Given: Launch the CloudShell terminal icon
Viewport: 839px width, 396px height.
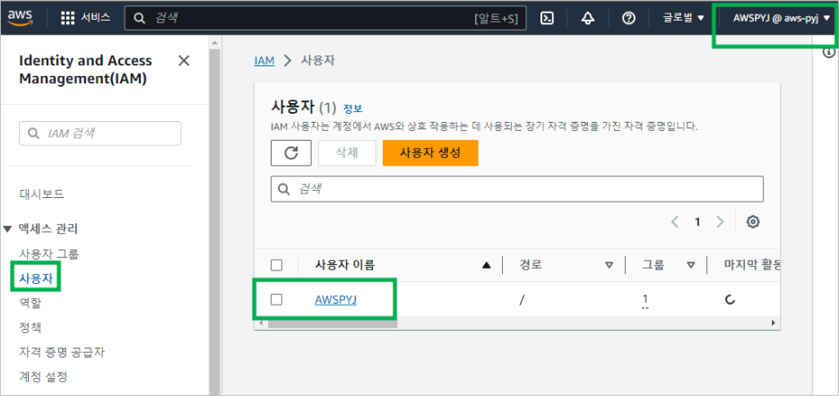Looking at the screenshot, I should click(x=547, y=18).
